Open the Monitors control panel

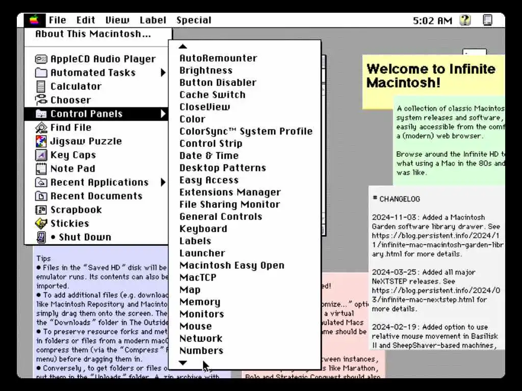click(x=201, y=314)
